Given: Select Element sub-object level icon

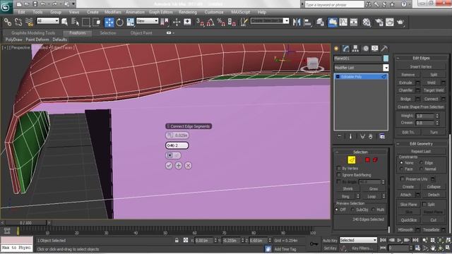Looking at the screenshot, I should pyautogui.click(x=375, y=160).
